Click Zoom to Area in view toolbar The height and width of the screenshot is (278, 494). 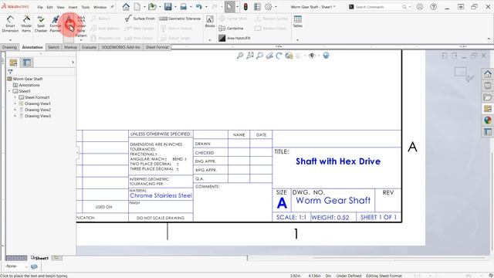250,56
